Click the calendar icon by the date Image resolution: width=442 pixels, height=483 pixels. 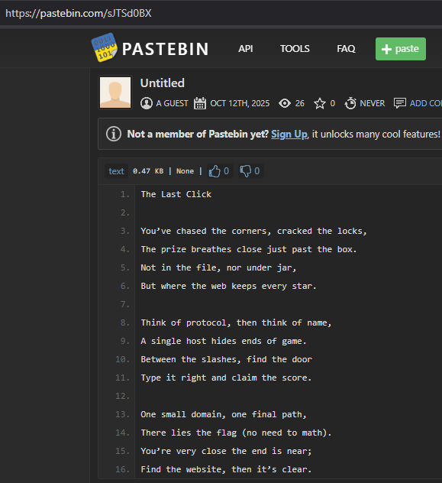[199, 103]
